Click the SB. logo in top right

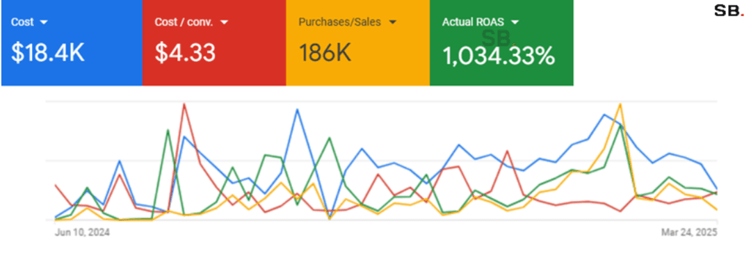(x=728, y=11)
